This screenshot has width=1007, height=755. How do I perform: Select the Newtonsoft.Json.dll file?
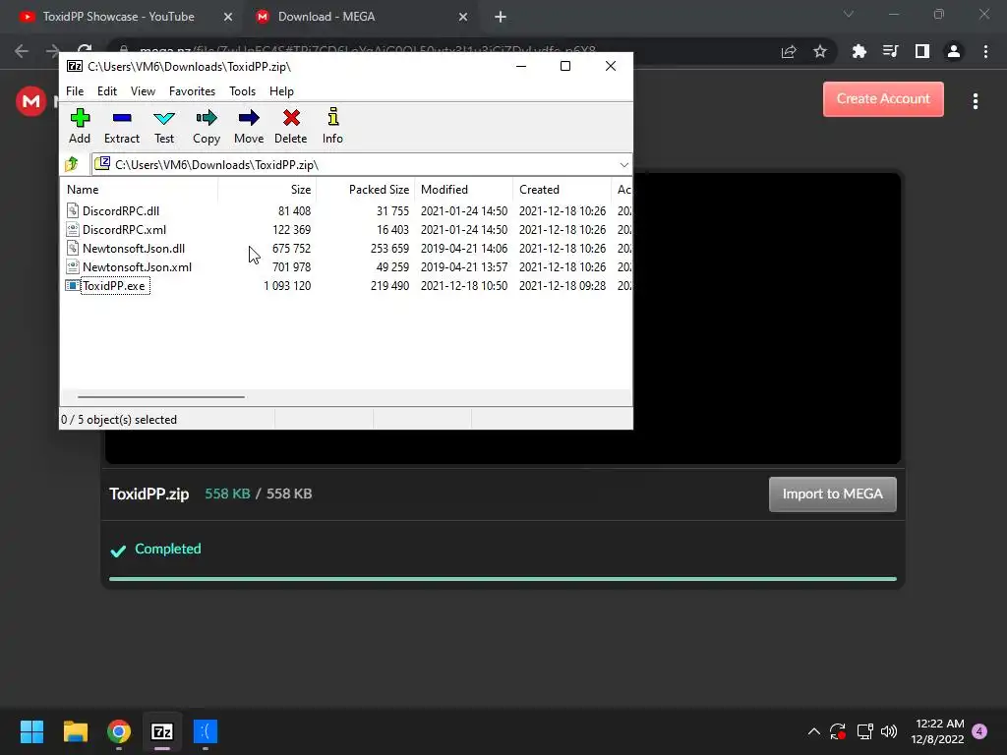(x=134, y=249)
